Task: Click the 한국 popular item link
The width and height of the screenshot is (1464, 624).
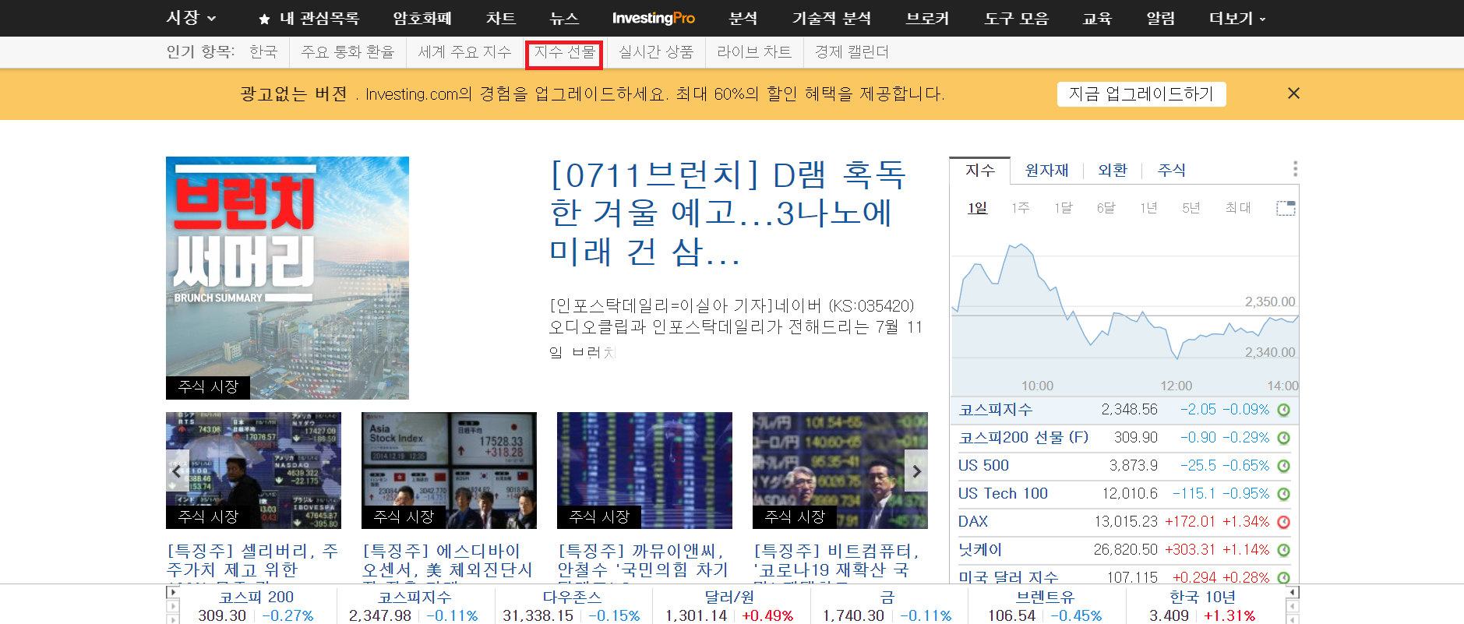Action: click(263, 52)
